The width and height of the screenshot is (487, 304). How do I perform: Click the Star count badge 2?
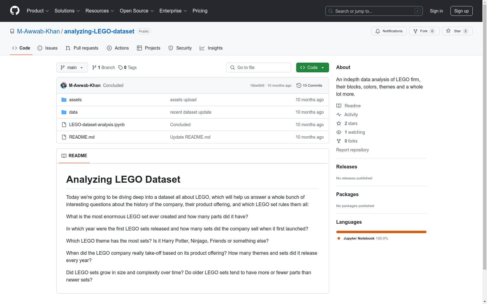click(x=465, y=31)
